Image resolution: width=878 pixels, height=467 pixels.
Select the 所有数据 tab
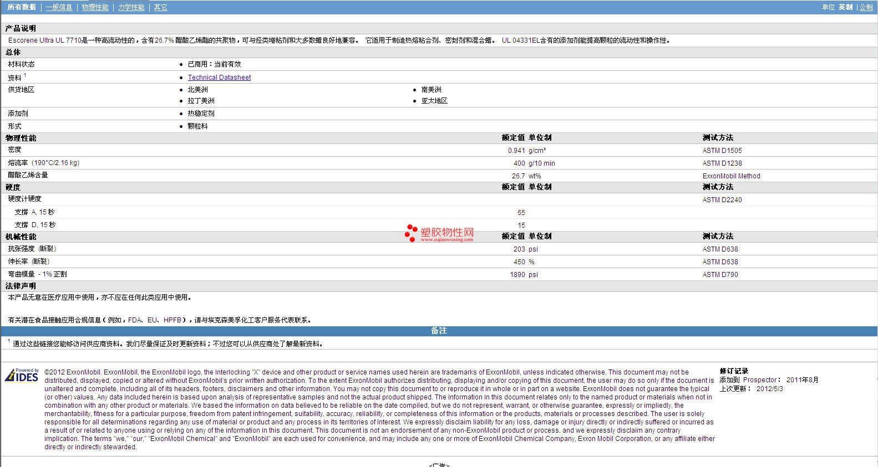coord(22,7)
